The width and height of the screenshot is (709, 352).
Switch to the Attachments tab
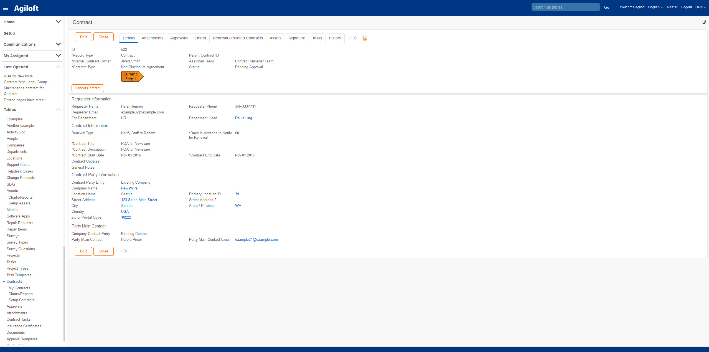coord(152,38)
